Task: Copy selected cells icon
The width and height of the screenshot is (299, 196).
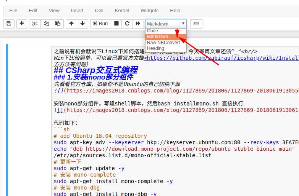Action: 46,24
